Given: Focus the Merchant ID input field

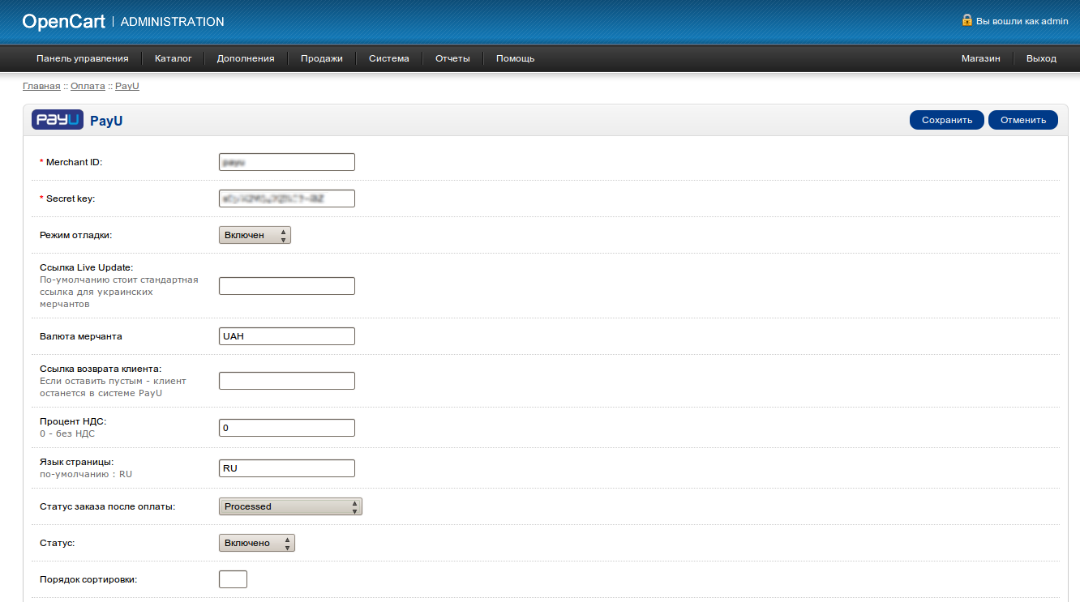Looking at the screenshot, I should point(287,162).
